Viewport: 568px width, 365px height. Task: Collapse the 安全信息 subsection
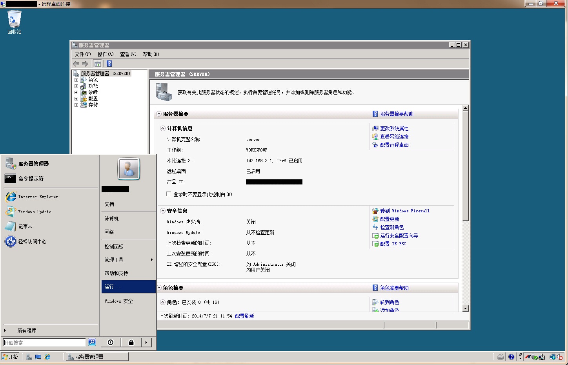(x=163, y=211)
